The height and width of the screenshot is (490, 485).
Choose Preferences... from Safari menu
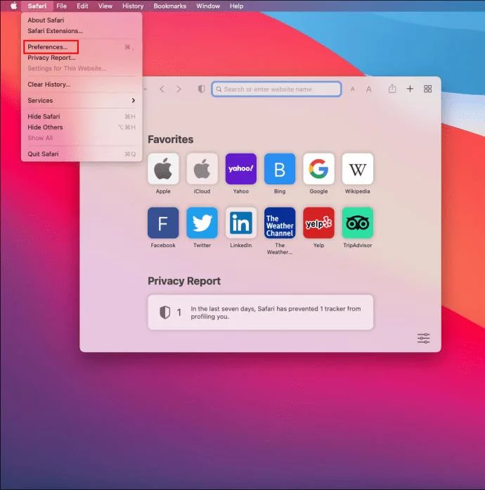coord(81,47)
